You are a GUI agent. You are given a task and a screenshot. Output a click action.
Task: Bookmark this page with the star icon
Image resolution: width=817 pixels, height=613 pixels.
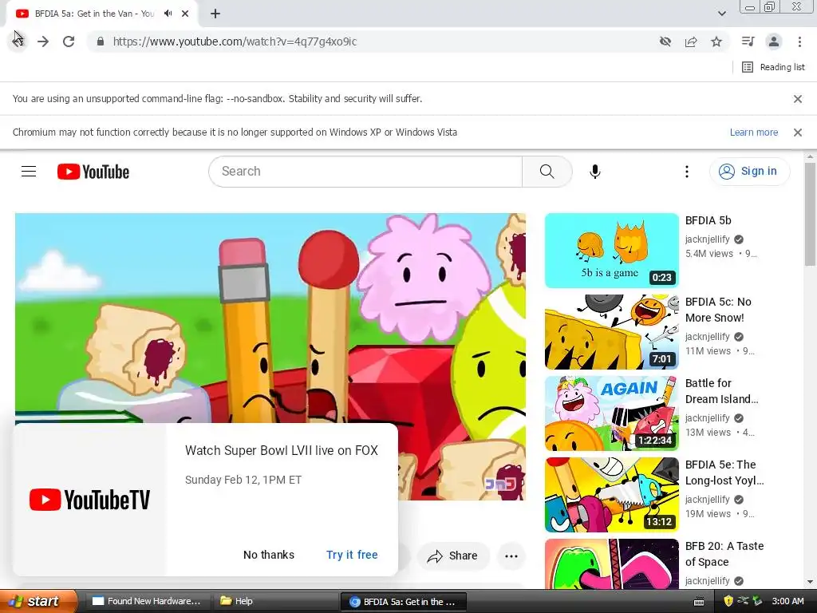[716, 42]
